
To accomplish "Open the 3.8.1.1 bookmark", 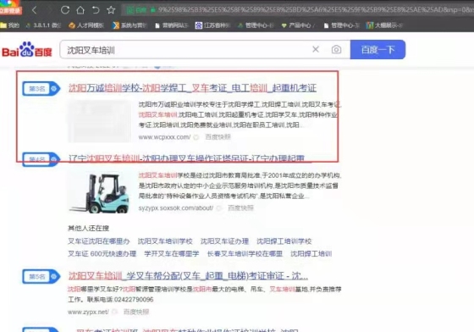I will (44, 25).
